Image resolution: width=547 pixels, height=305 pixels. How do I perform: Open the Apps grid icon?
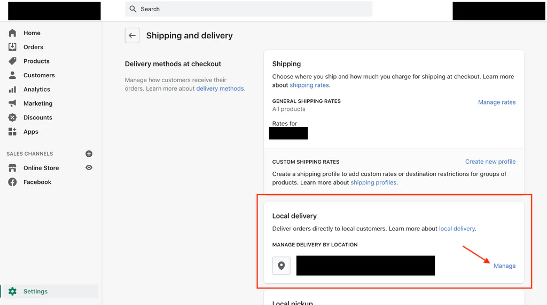click(x=12, y=132)
